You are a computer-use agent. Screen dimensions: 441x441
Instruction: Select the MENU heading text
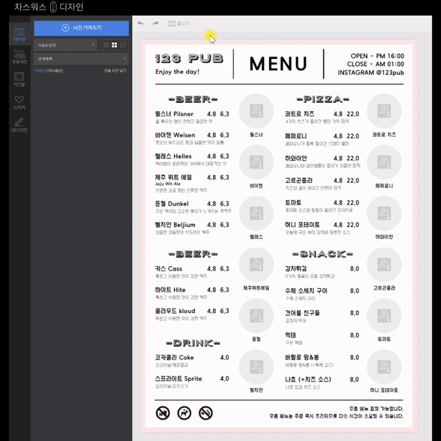[x=278, y=63]
